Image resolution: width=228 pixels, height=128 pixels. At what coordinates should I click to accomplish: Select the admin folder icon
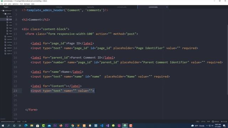click(x=6, y=14)
